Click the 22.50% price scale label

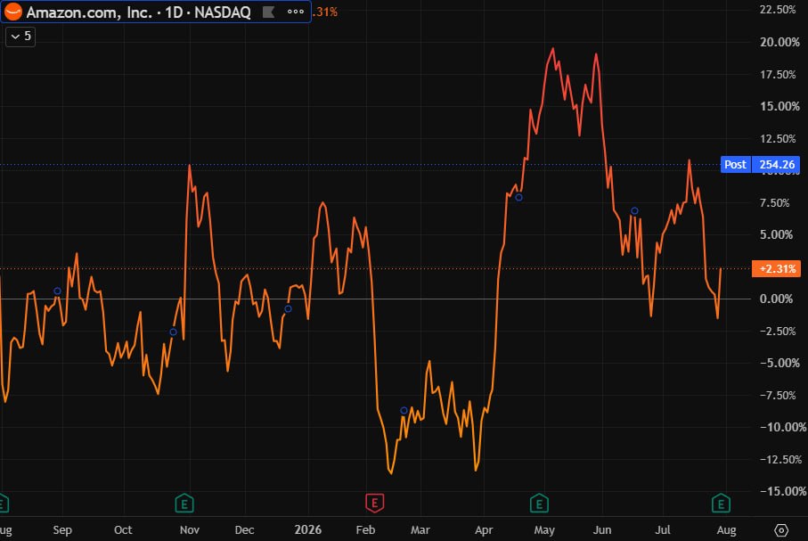(x=778, y=10)
